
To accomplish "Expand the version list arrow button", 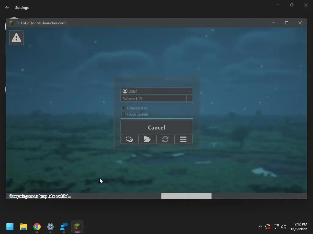I will [190, 98].
